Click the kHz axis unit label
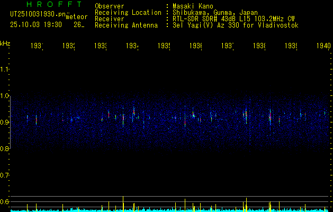Image resolution: width=333 pixels, height=212 pixels. [x=5, y=43]
